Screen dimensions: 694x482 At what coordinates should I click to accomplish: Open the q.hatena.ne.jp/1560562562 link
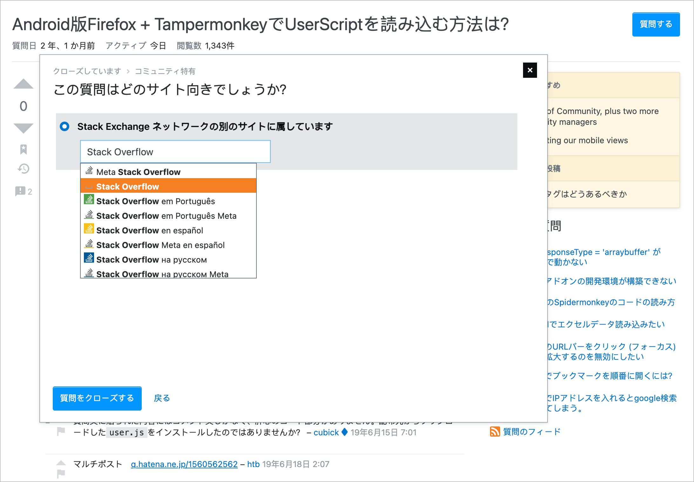184,464
